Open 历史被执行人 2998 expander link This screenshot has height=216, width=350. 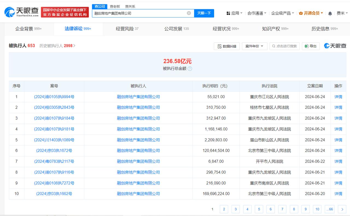point(57,46)
